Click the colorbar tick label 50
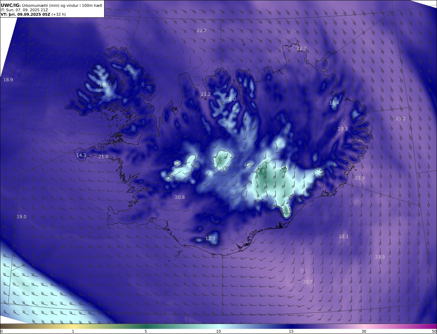437x334 pixels. pos(434,332)
